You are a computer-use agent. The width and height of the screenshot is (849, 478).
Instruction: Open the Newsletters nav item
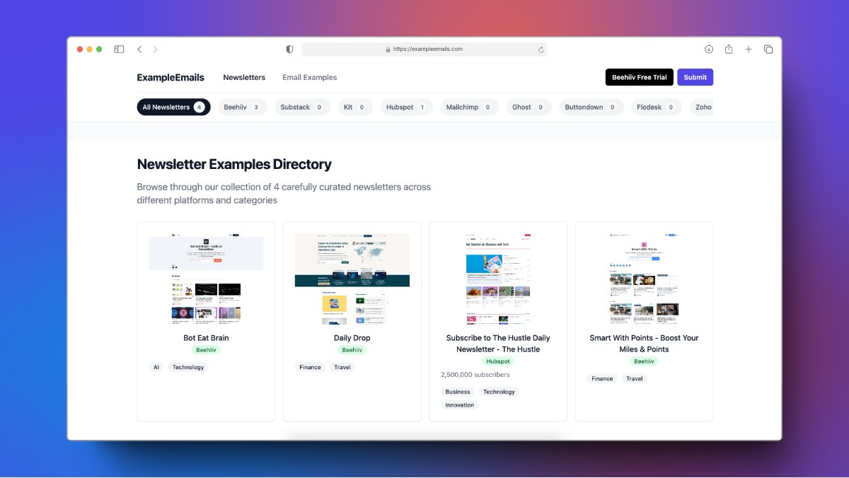coord(244,78)
